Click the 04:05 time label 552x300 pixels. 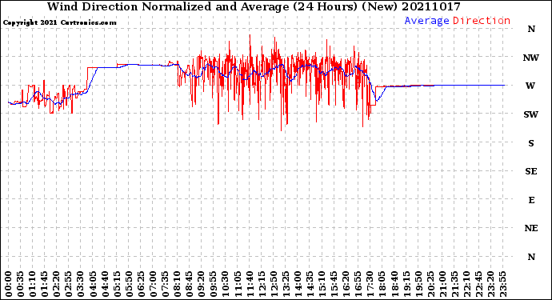coord(93,284)
